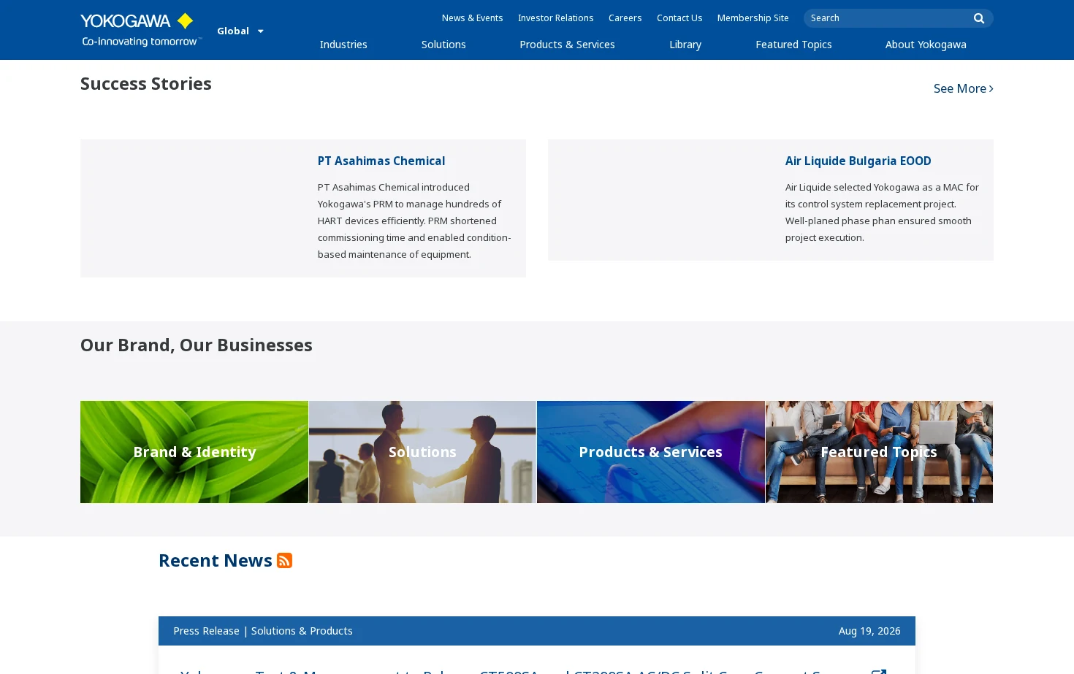Click the Aug 19, 2026 date
This screenshot has width=1074, height=674.
[869, 631]
